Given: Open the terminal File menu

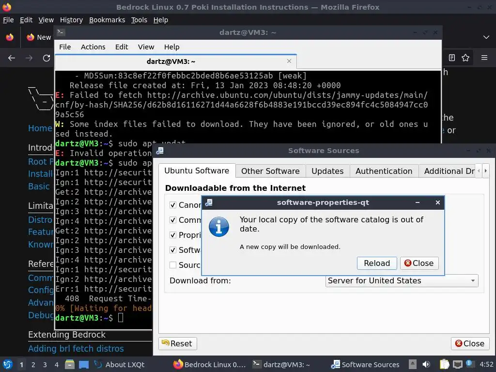Looking at the screenshot, I should click(65, 47).
